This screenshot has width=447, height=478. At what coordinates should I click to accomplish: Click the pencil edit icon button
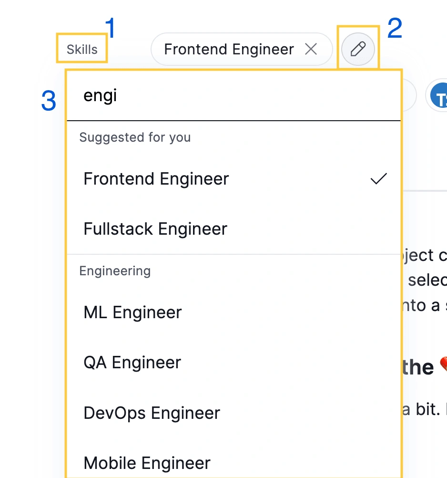tap(358, 49)
